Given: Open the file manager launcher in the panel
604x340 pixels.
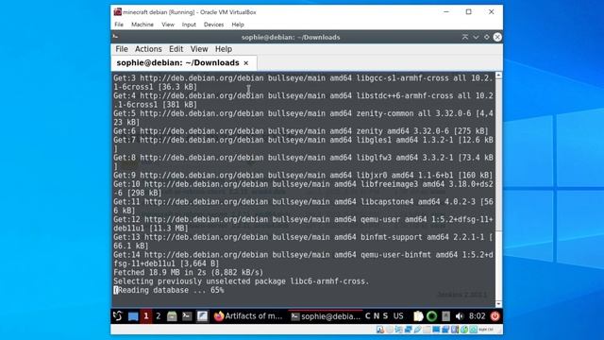Looking at the screenshot, I should click(172, 316).
